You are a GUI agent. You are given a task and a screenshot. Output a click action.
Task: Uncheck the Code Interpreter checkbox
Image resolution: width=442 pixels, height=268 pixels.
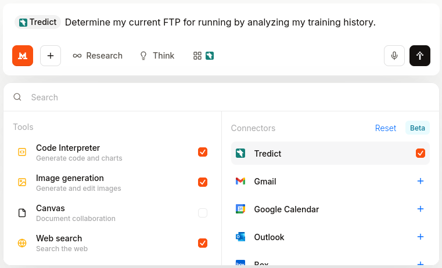coord(203,152)
